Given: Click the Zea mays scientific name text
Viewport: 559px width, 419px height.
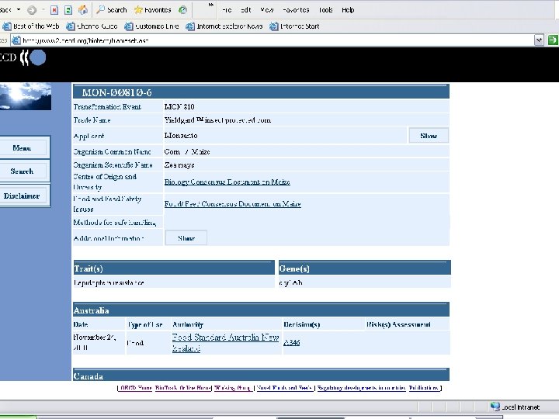Looking at the screenshot, I should 179,165.
